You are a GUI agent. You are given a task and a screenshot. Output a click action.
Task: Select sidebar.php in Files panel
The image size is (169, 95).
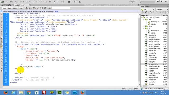(152, 80)
